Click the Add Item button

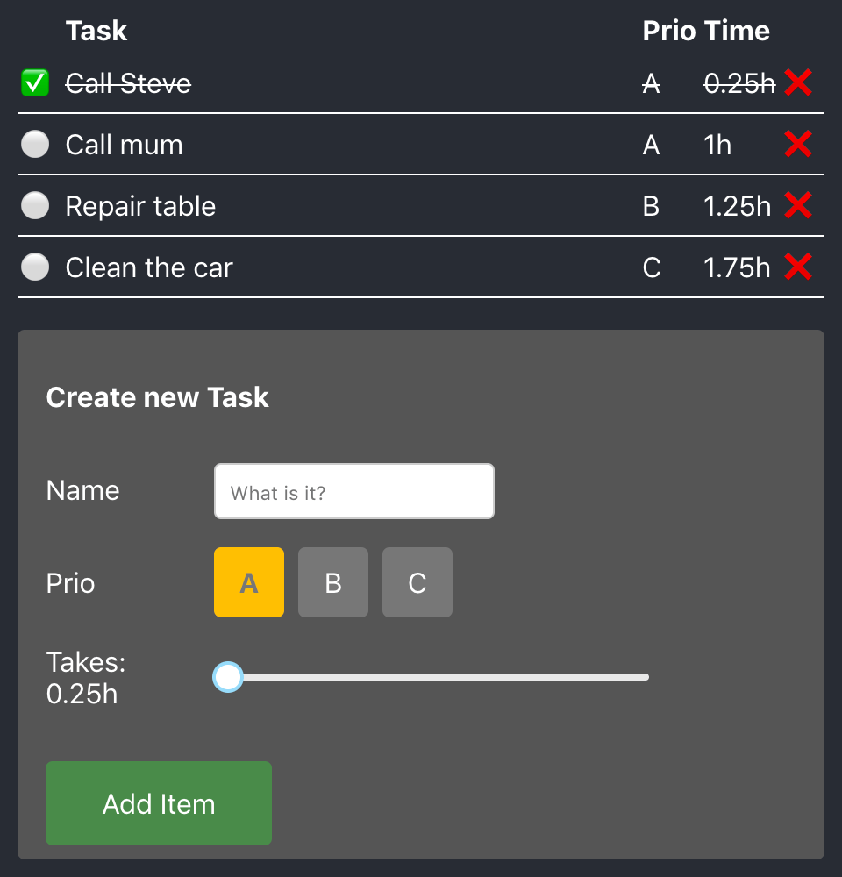coord(159,803)
